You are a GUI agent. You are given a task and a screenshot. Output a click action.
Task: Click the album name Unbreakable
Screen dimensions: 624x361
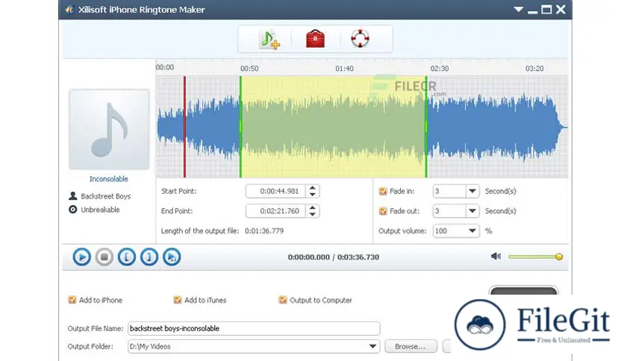pyautogui.click(x=100, y=210)
